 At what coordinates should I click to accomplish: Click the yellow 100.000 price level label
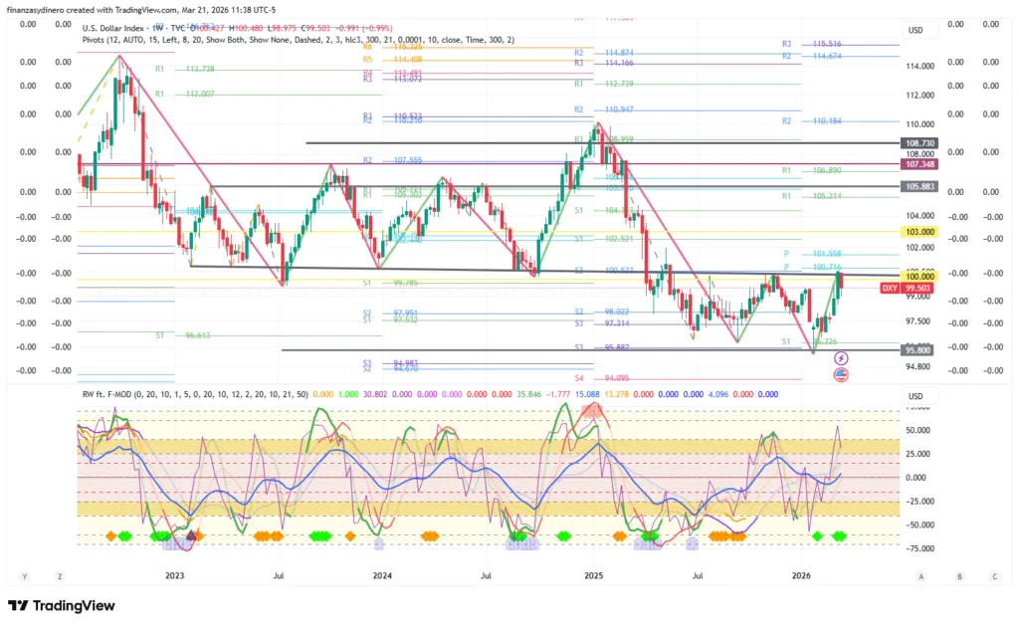coord(917,275)
